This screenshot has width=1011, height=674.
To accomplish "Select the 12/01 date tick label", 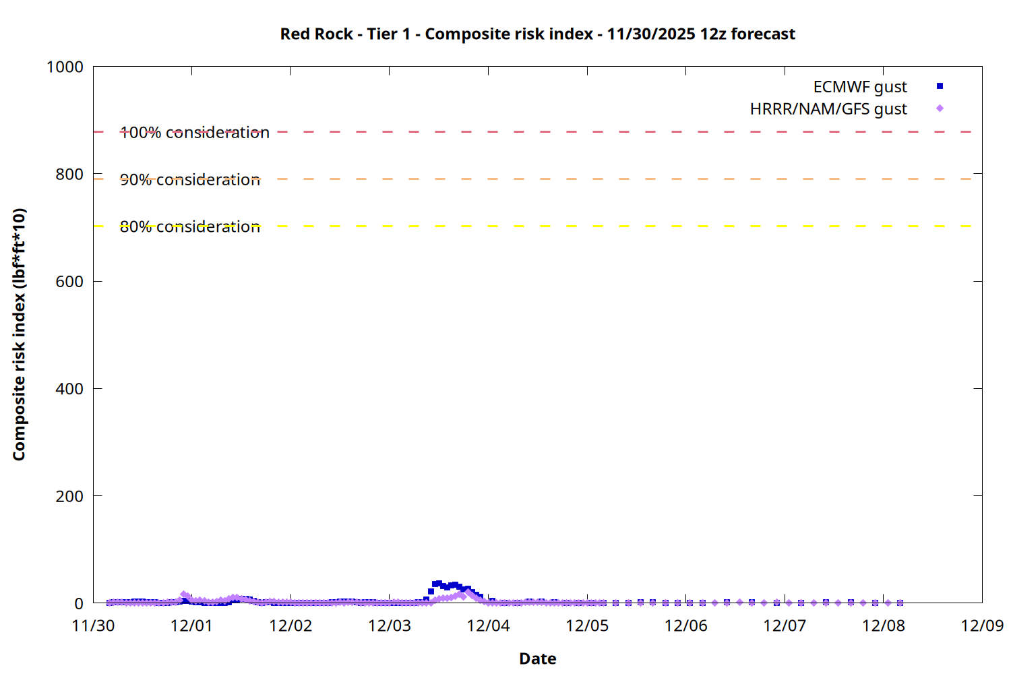I will point(191,626).
